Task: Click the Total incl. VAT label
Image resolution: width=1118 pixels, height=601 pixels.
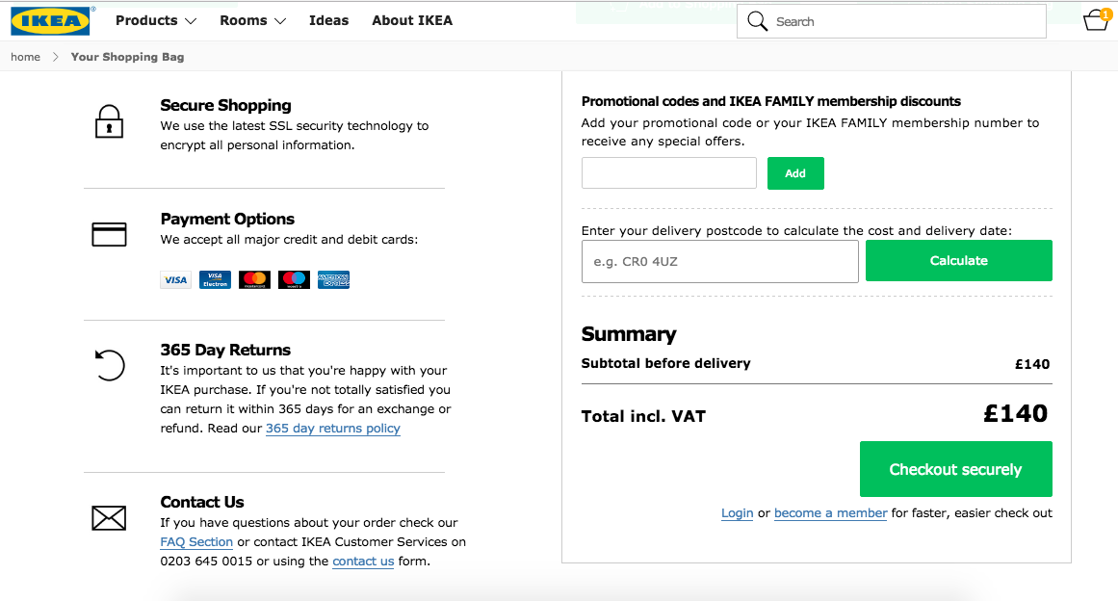Action: coord(643,416)
